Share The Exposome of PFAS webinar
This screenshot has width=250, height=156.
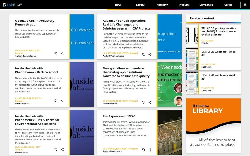coord(150,150)
